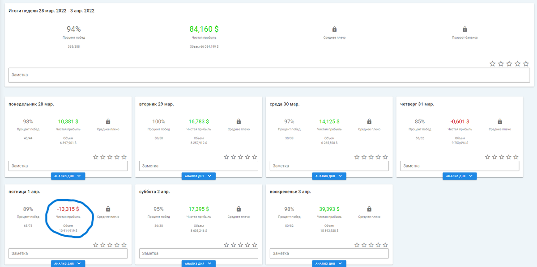Rate четверг 31 мар. with one star
Screen dimensions: 537x267
[x=487, y=157]
